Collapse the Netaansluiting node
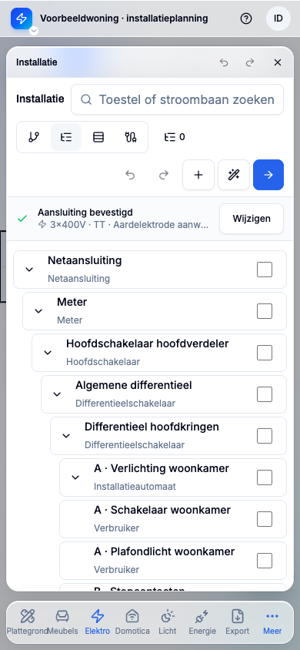 pos(29,270)
